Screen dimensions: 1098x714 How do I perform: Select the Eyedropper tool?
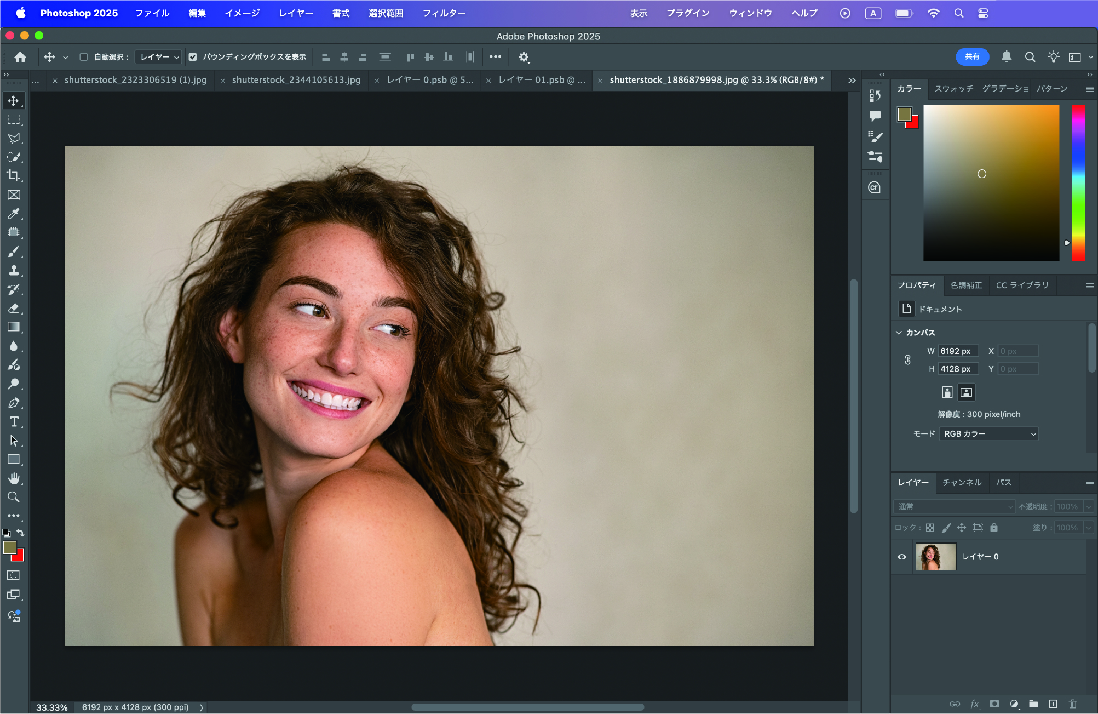point(14,214)
